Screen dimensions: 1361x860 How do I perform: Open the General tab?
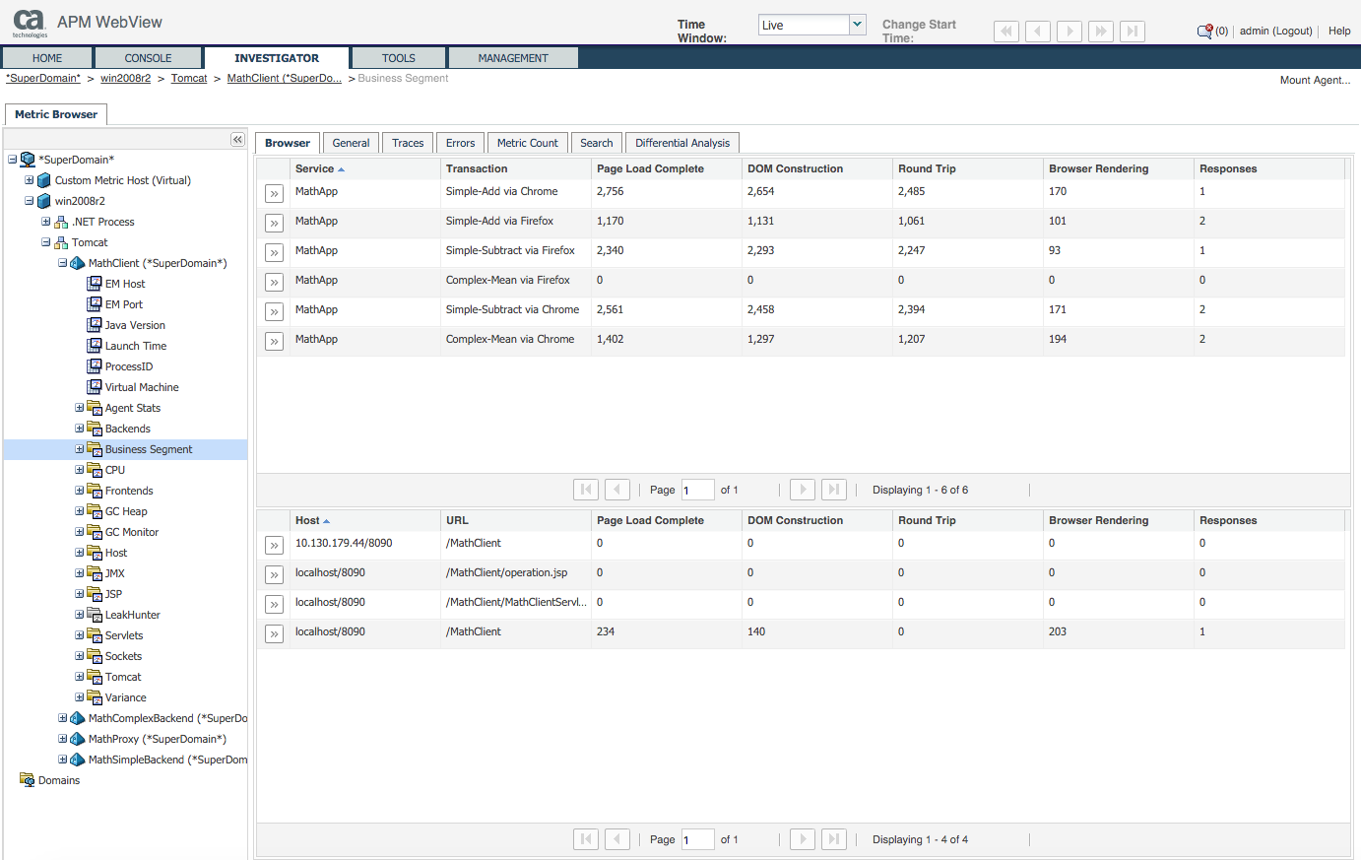click(x=351, y=143)
